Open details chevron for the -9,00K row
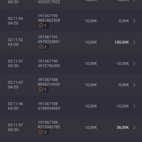Viewport: 142px width, 142px height. (x=134, y=85)
